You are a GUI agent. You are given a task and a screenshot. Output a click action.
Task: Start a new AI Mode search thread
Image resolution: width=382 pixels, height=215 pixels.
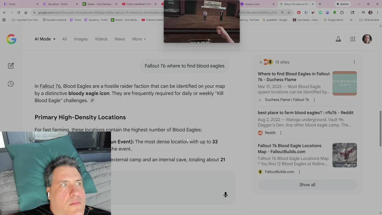pos(11,66)
